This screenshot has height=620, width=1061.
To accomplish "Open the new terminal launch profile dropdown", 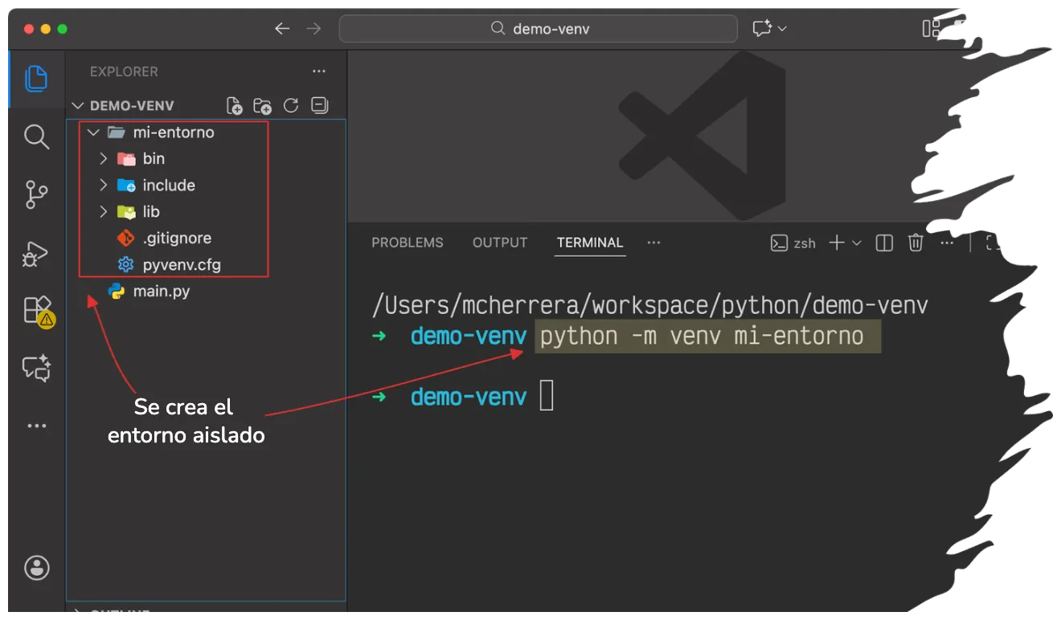I will (857, 243).
